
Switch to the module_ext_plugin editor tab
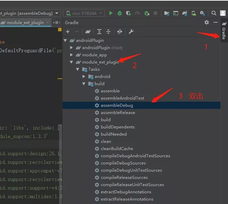(x=25, y=22)
